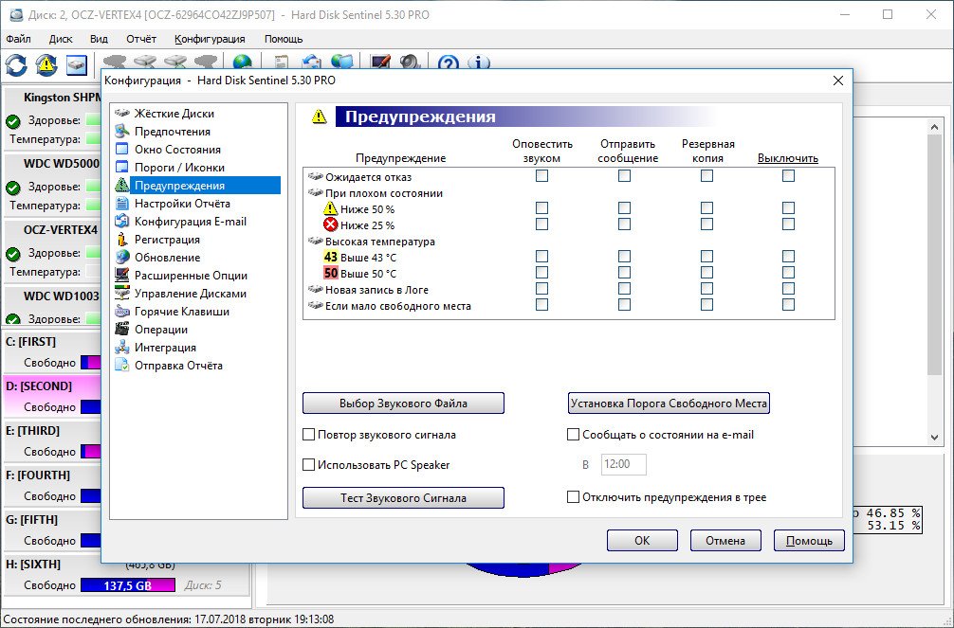Screen dimensions: 954x628
Task: Enable send message for Новая запись в Логе
Action: click(624, 289)
